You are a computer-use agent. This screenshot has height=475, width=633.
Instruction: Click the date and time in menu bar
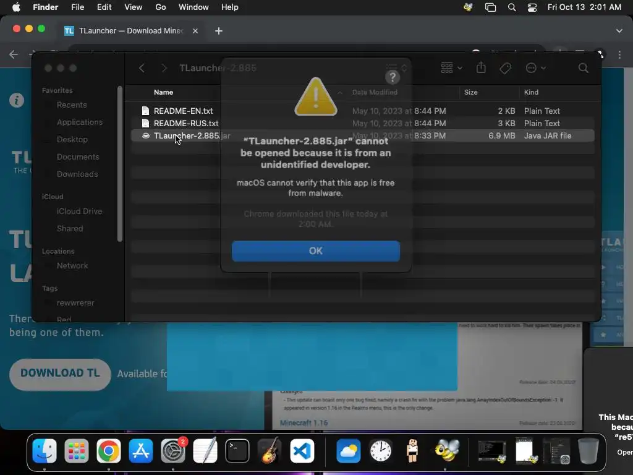584,7
